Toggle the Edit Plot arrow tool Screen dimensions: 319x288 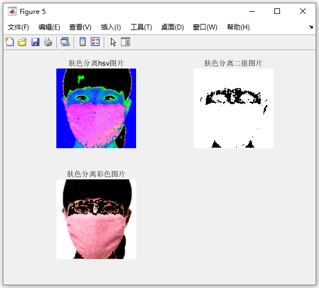[x=113, y=42]
